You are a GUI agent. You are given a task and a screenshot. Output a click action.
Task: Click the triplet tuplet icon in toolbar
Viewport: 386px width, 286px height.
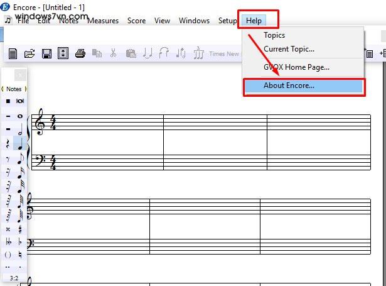198,54
